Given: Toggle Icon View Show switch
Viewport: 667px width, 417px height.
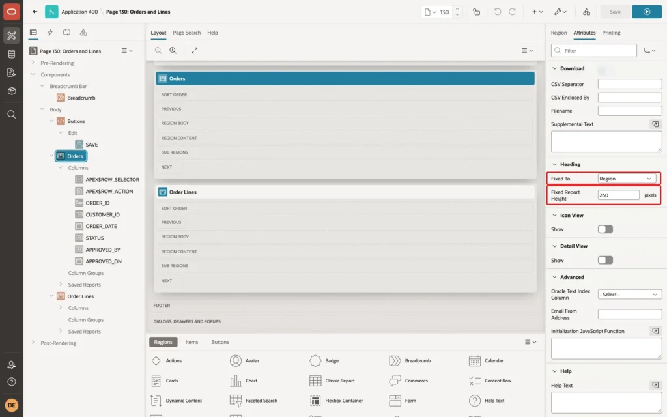Looking at the screenshot, I should click(605, 229).
